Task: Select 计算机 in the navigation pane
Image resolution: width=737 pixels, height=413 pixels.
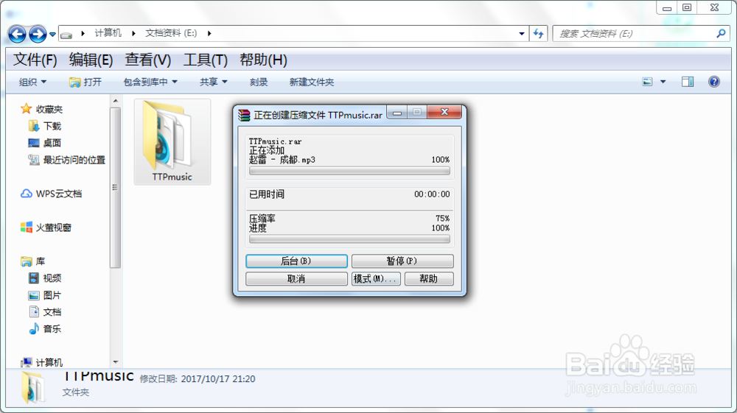Action: pyautogui.click(x=42, y=362)
